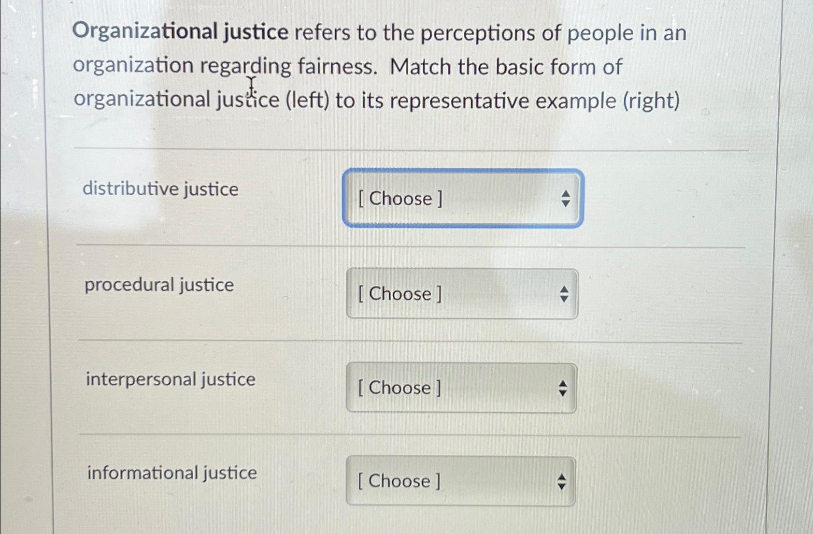The height and width of the screenshot is (534, 813).
Task: Click the sort arrows on informational justice dropdown
Action: click(562, 481)
